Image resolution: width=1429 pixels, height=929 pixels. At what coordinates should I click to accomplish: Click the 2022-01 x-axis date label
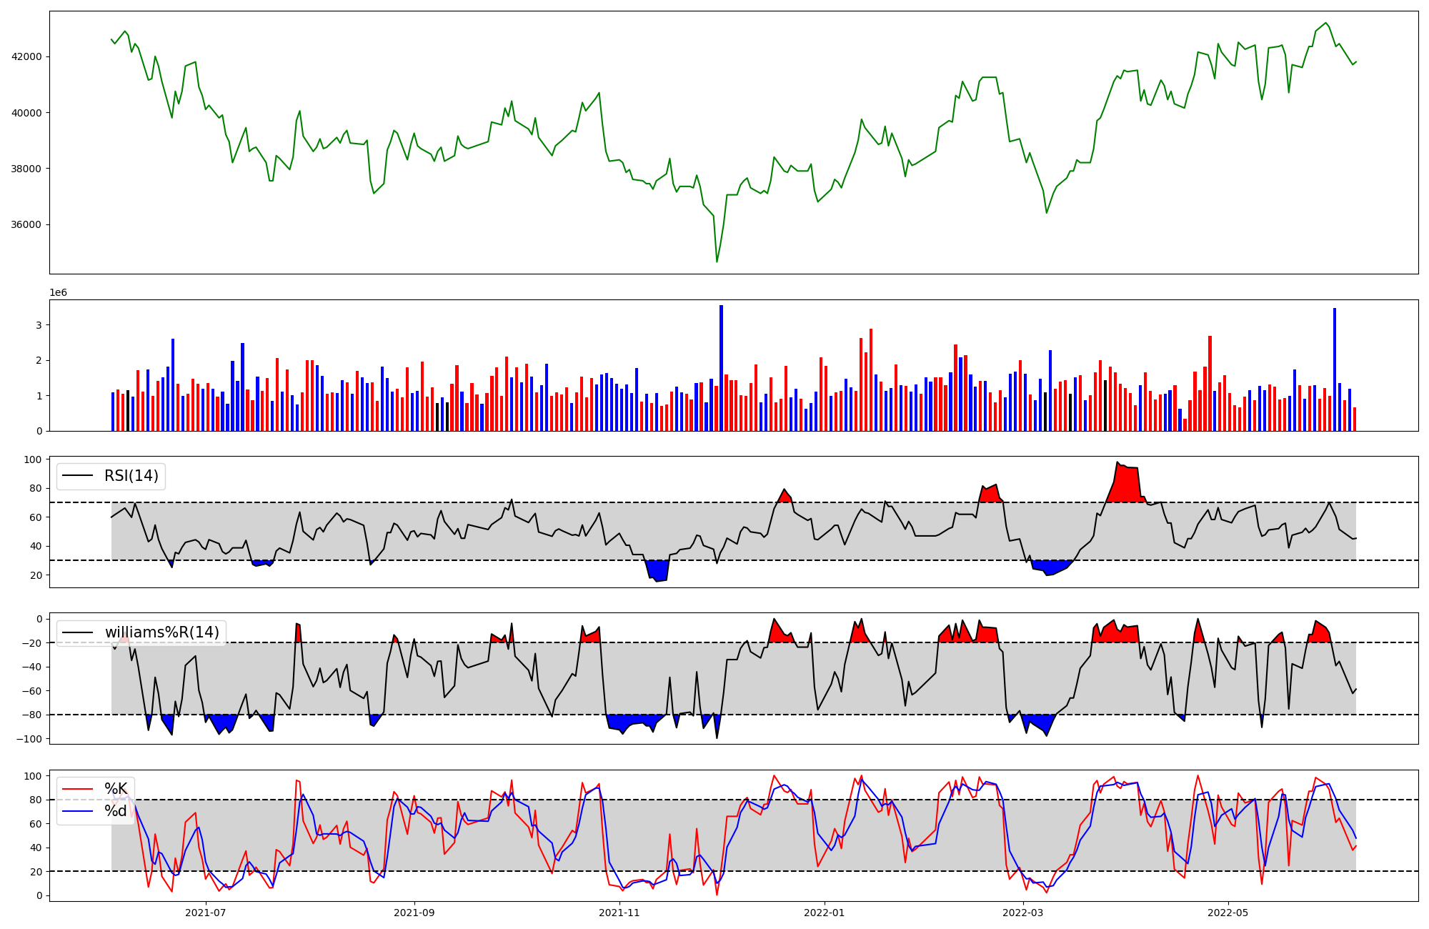[825, 913]
